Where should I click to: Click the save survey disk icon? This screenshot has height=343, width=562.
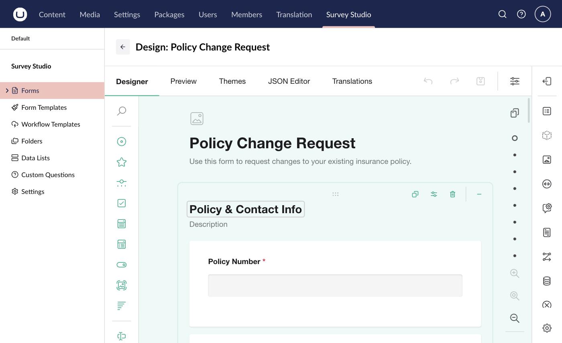pyautogui.click(x=481, y=81)
